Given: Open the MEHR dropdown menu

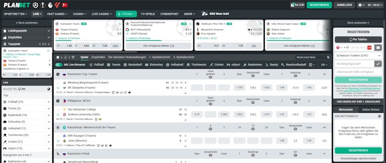Looking at the screenshot, I should pyautogui.click(x=189, y=14).
